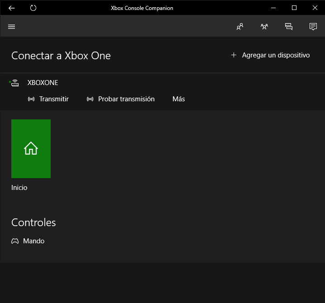
Task: Click the plus icon to add device
Action: (234, 55)
